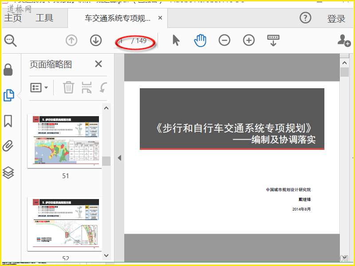Viewport: 355px width, 266px height.
Task: Click the text 中国城市规划设计研究院
Action: (288, 190)
